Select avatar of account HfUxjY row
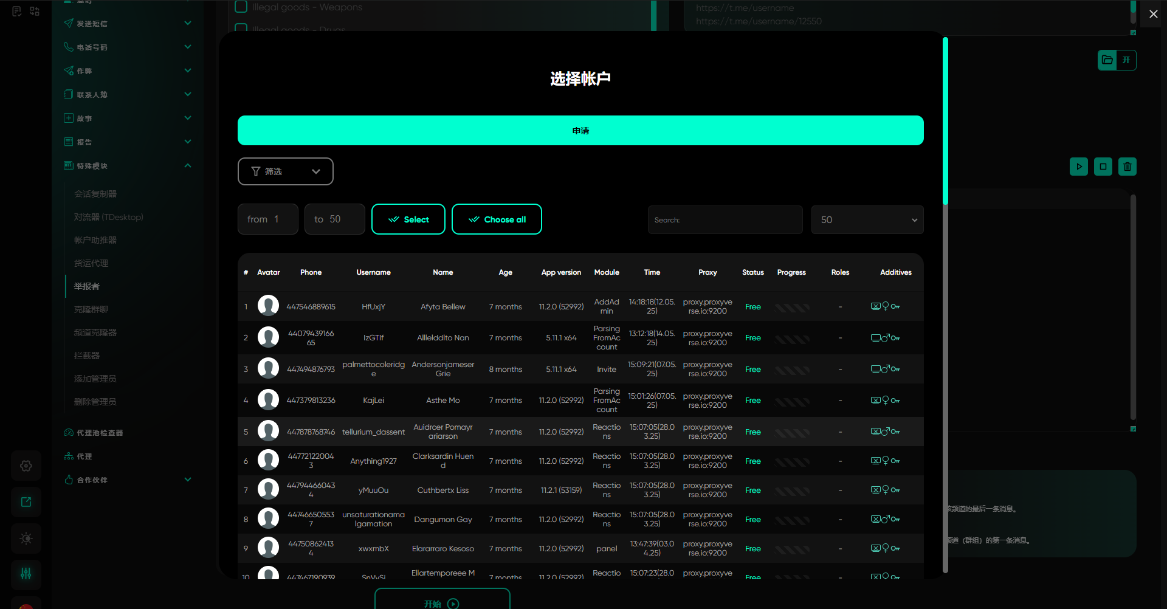Image resolution: width=1167 pixels, height=609 pixels. click(x=268, y=306)
